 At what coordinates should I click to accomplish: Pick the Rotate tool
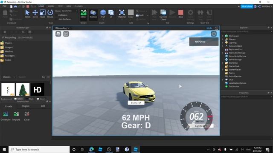50,14
